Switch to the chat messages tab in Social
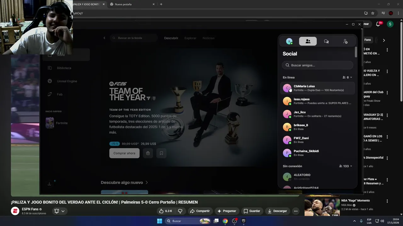Screen dimensions: 403x226 point(326,41)
